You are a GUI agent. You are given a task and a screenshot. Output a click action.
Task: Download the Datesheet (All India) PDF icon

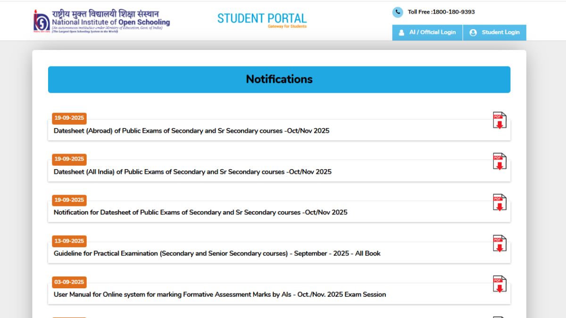[499, 161]
